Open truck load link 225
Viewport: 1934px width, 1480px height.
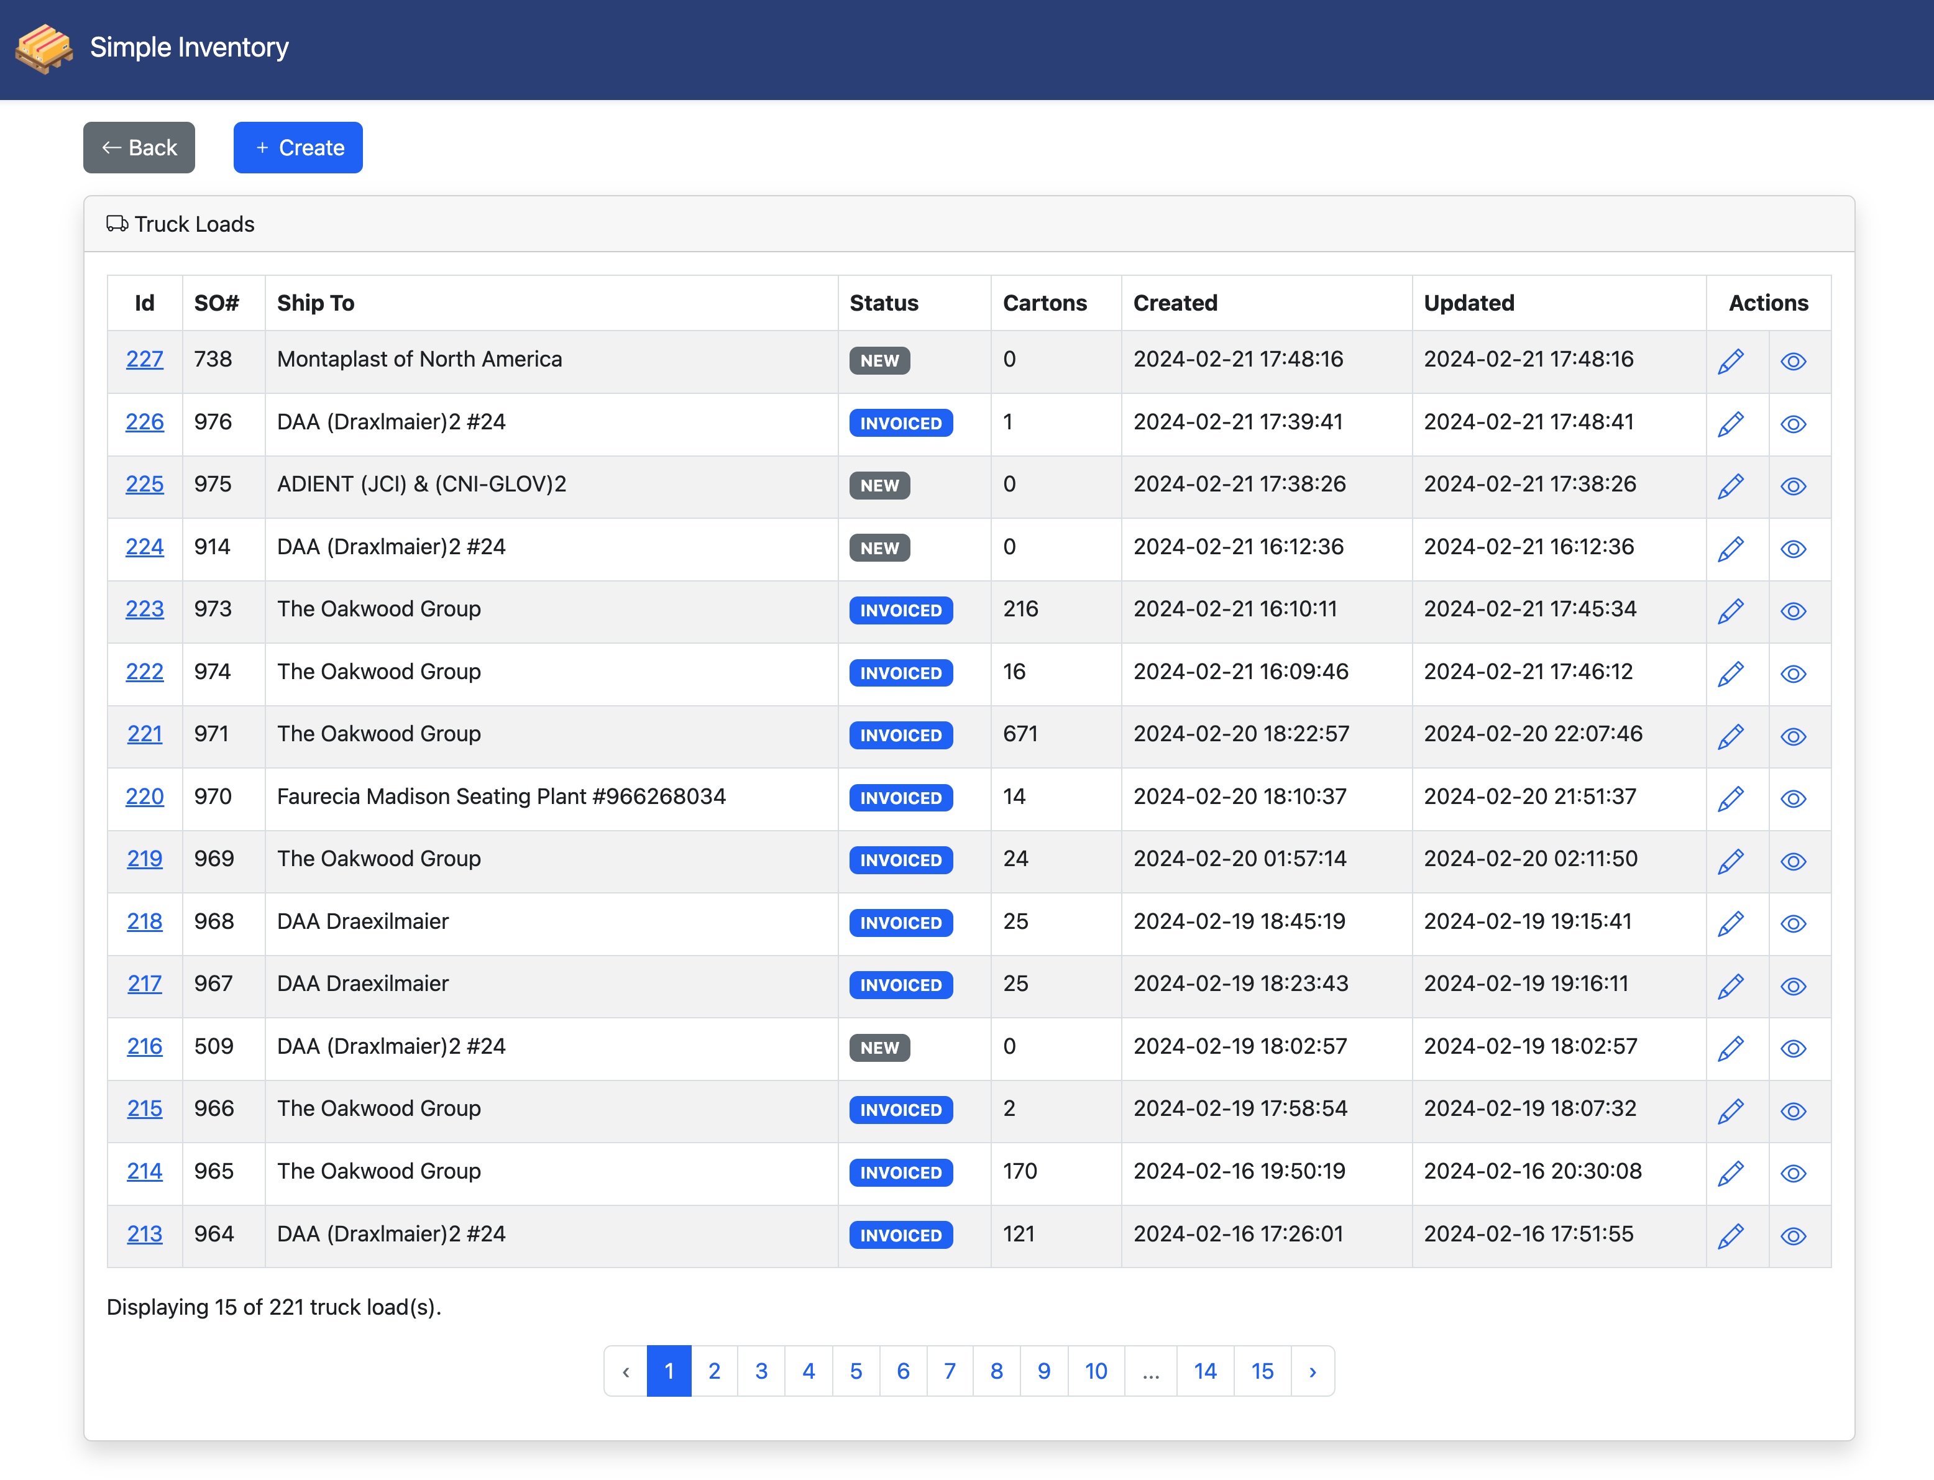[x=145, y=483]
